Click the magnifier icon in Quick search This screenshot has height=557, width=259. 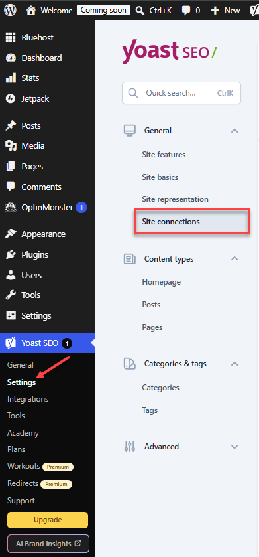coord(133,93)
